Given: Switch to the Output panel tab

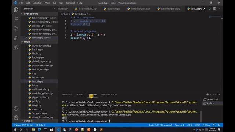Looking at the screenshot, I should (x=80, y=95).
